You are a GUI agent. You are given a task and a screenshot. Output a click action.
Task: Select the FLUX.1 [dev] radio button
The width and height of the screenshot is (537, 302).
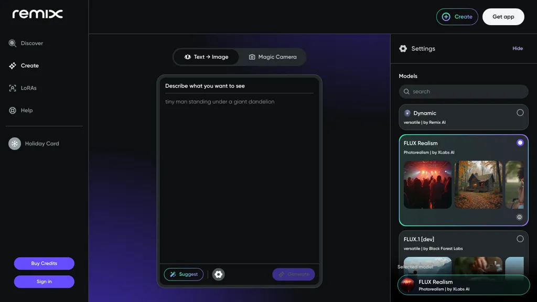point(520,239)
